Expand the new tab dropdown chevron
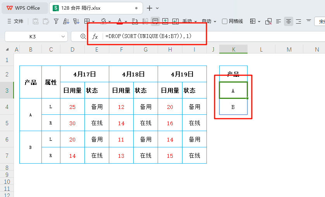The image size is (325, 197). coord(157,8)
